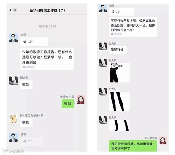
Task: Open the Shiba dog avatar profile
Action: (x=13, y=119)
